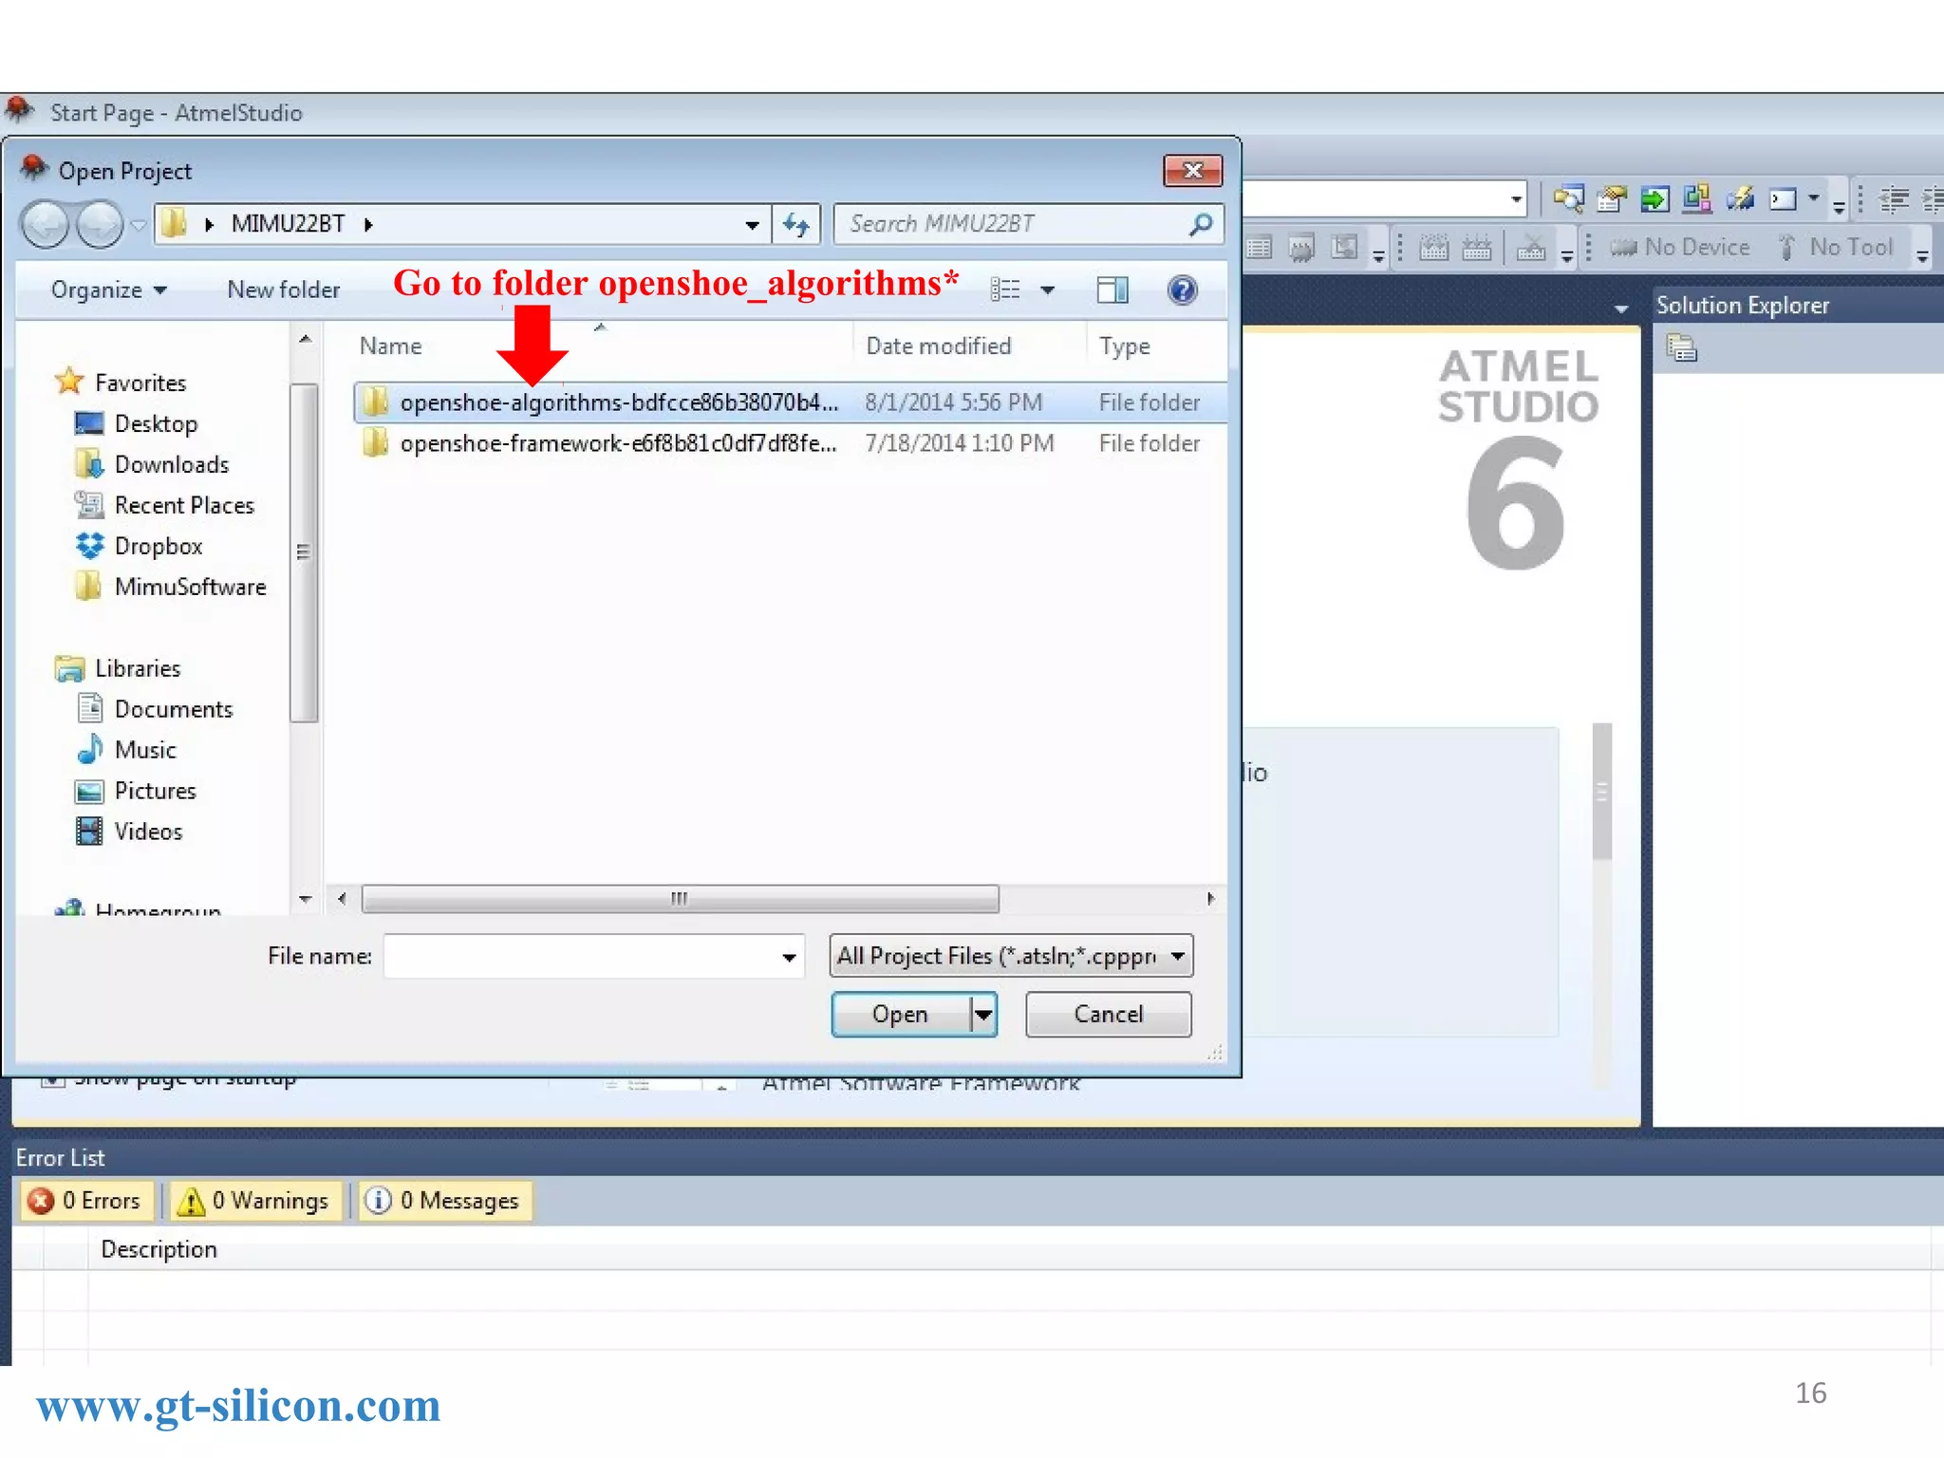This screenshot has height=1458, width=1944.
Task: Open the Help question mark icon
Action: click(x=1182, y=290)
